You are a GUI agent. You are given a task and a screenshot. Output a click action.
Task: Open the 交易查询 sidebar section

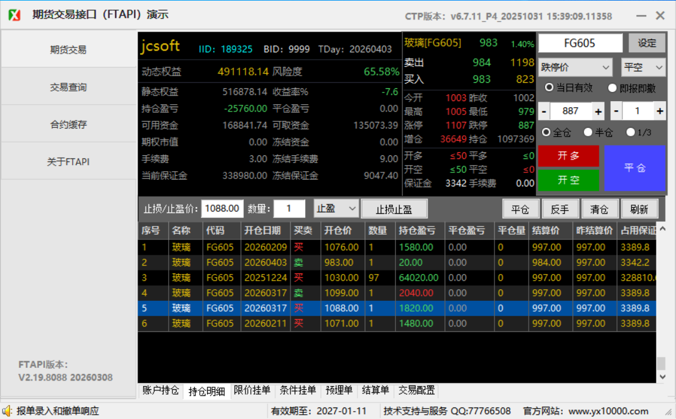(68, 87)
